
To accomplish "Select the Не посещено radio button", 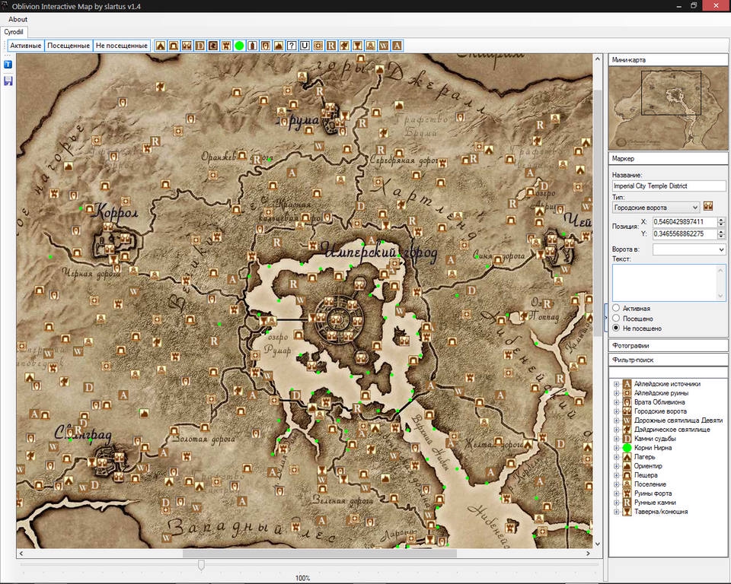I will [616, 328].
